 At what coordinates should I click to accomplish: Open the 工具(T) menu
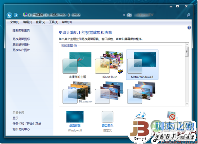tap(53, 22)
